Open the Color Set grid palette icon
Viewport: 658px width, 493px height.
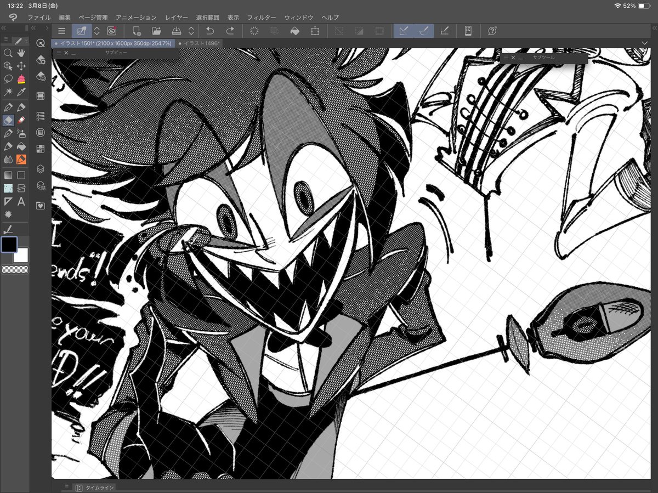coord(40,149)
